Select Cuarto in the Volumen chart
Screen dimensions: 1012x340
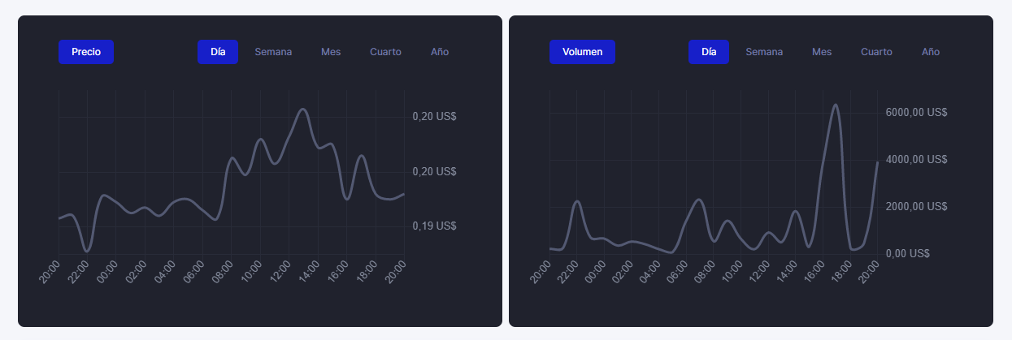(876, 52)
